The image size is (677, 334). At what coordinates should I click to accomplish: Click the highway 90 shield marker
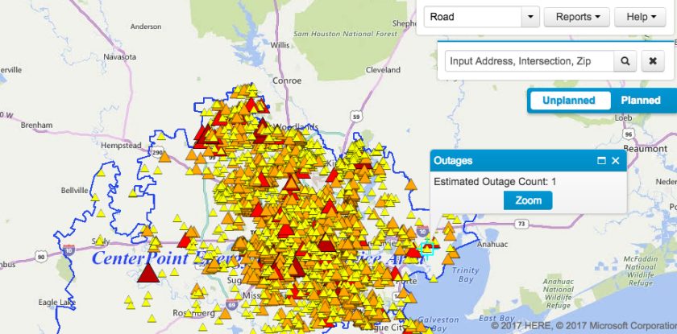[41, 258]
